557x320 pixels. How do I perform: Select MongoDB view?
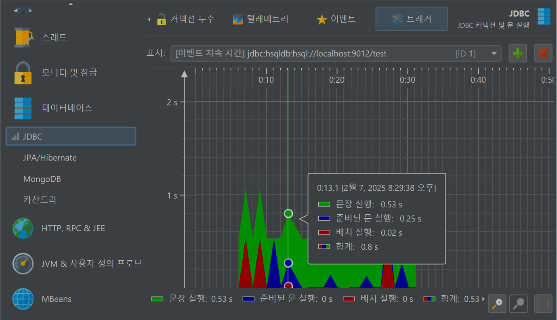click(42, 179)
